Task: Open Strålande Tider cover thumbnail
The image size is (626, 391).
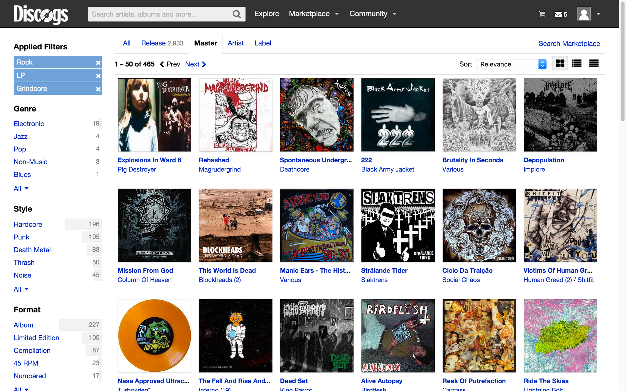Action: (x=398, y=225)
